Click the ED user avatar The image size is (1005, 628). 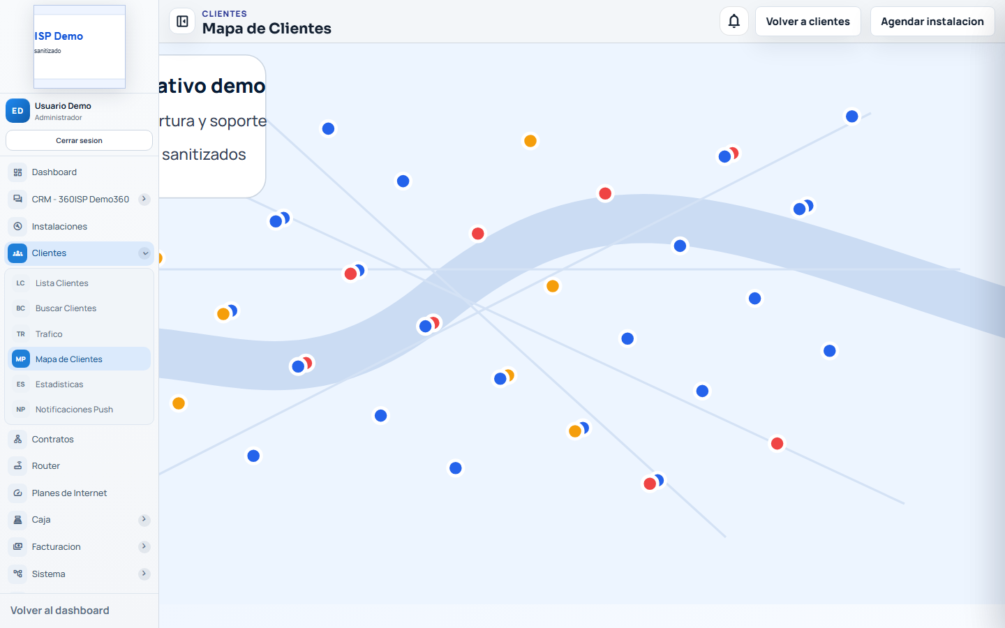[x=18, y=111]
